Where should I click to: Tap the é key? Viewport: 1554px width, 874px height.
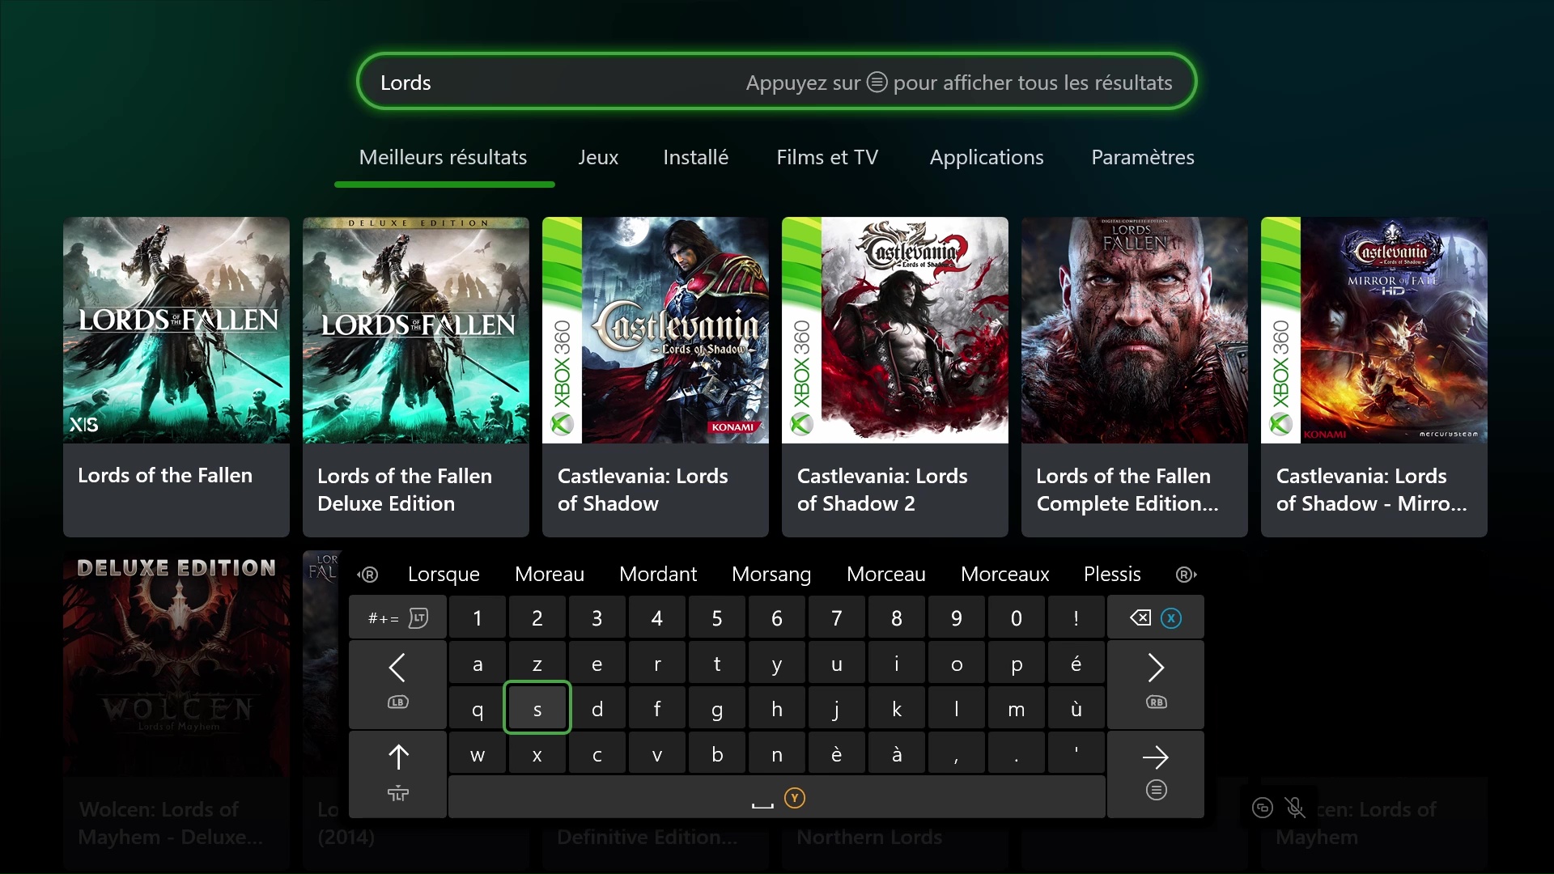pyautogui.click(x=1076, y=664)
